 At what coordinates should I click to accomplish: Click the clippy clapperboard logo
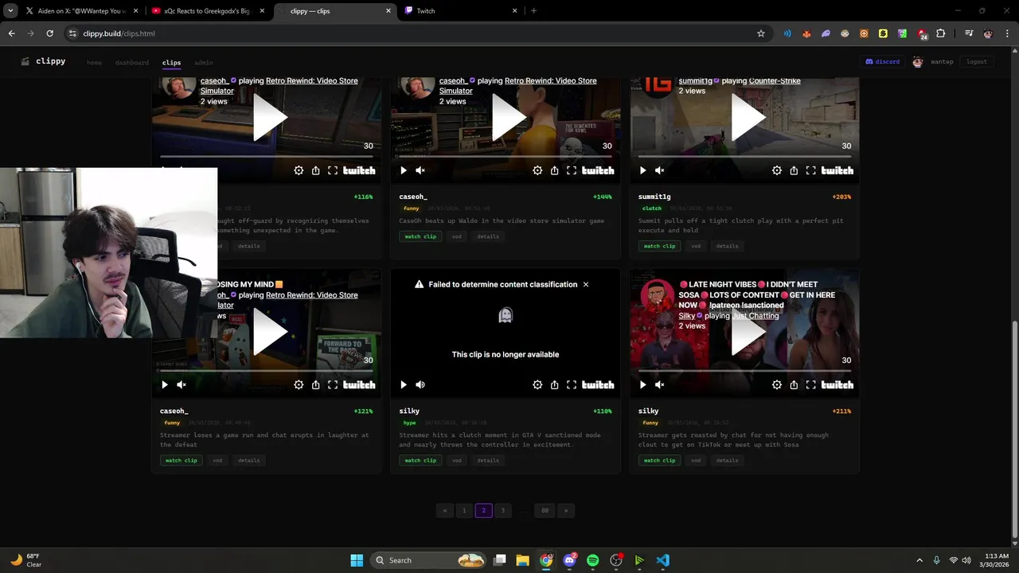pos(25,61)
